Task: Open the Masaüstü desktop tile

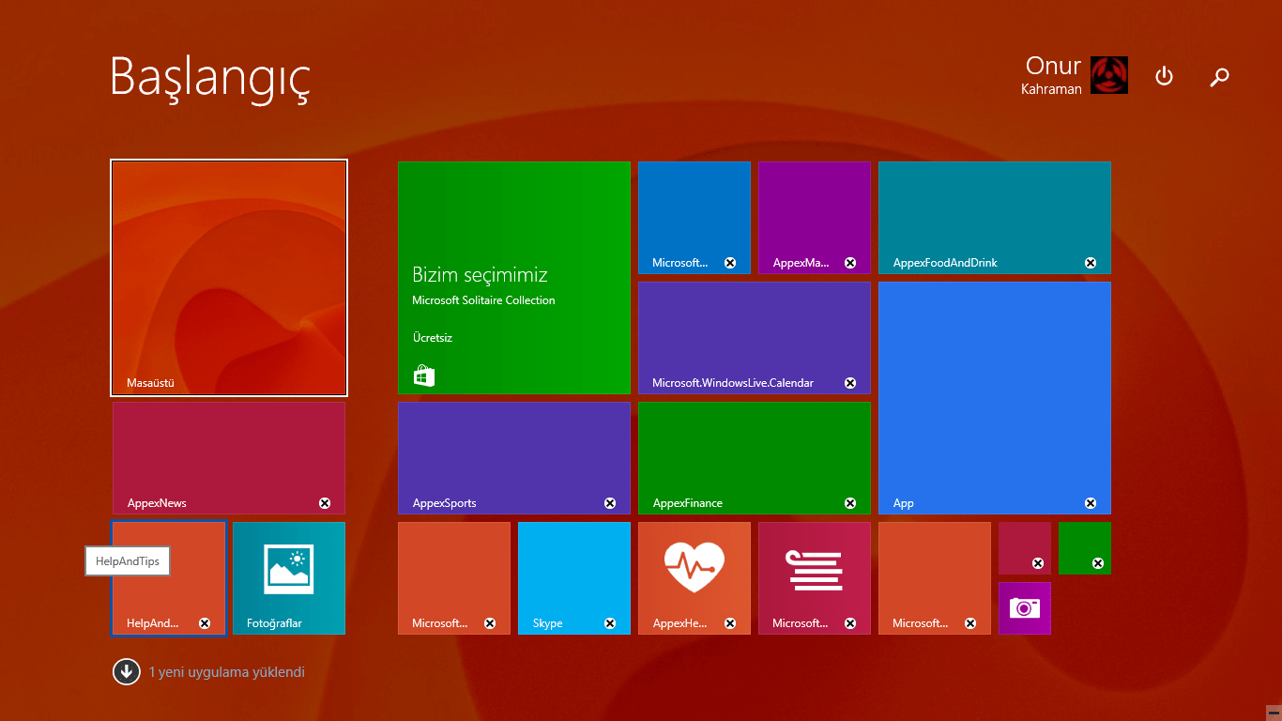Action: 229,278
